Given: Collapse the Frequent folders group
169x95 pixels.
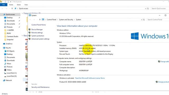Looking at the screenshot, I should pos(22,13).
